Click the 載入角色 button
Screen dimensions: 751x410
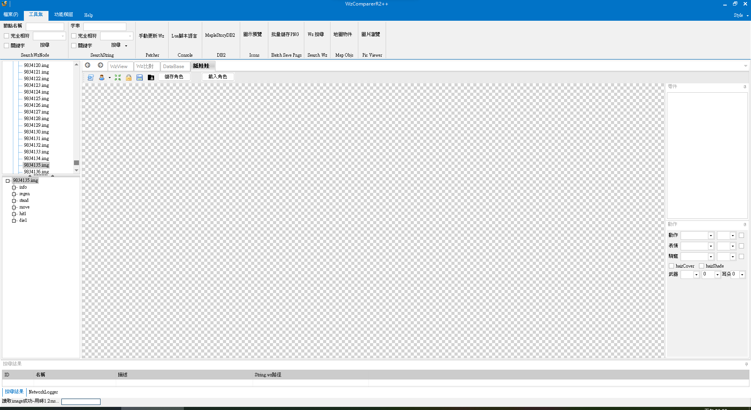click(218, 77)
